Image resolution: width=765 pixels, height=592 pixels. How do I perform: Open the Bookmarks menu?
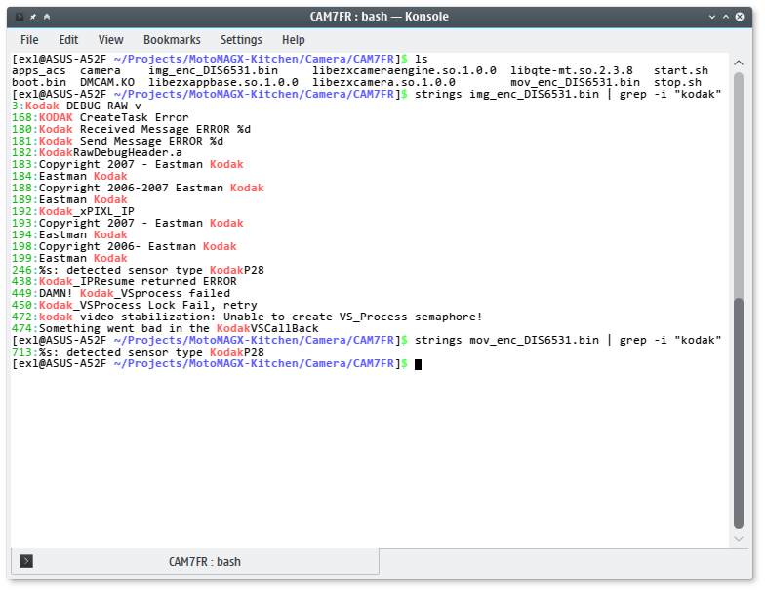pyautogui.click(x=172, y=39)
